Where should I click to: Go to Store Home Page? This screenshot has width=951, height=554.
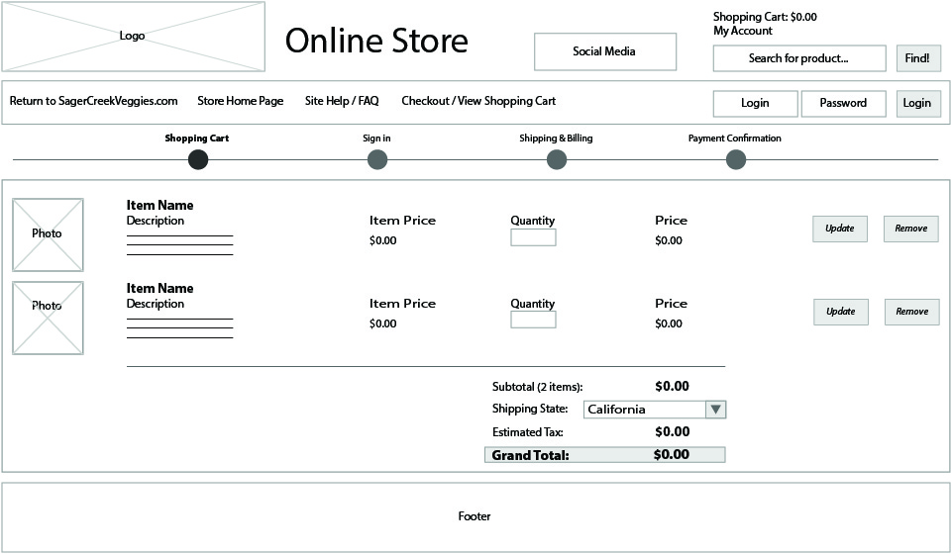click(x=241, y=101)
